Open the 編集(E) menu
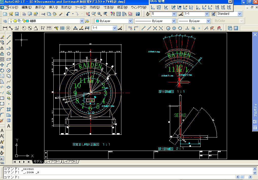This screenshot has height=180, width=258. click(x=26, y=7)
